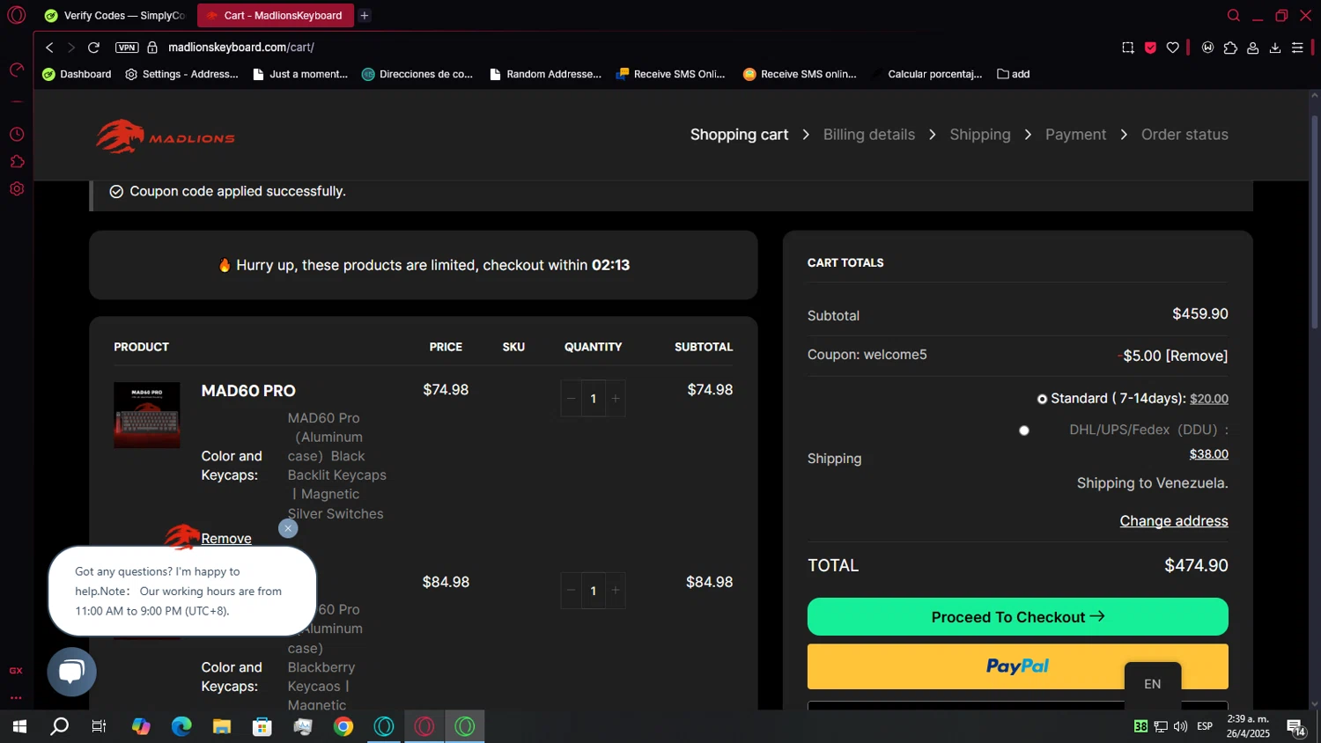Expand the add bookmarks folder
The height and width of the screenshot is (743, 1321).
tap(1014, 74)
